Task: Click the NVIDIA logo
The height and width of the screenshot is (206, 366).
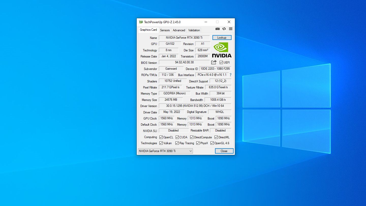Action: (222, 50)
